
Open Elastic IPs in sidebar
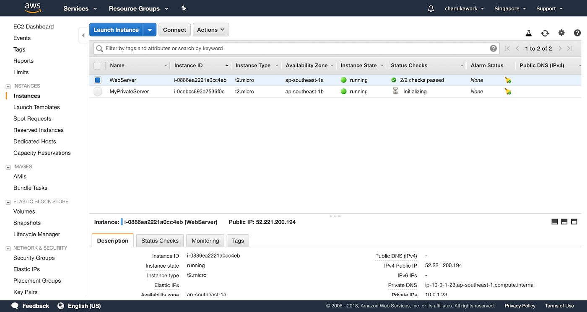[x=27, y=269]
